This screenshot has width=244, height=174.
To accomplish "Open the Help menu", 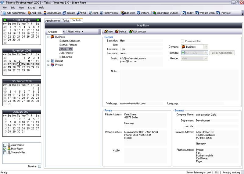I will [x=41, y=8].
